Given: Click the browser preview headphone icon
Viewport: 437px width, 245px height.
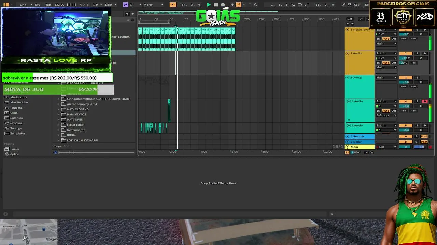Looking at the screenshot, I should (56, 152).
